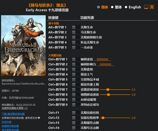The height and width of the screenshot is (131, 158).
Task: Toggle 最高负重上限 carry capacity switch
Action: (76, 84)
